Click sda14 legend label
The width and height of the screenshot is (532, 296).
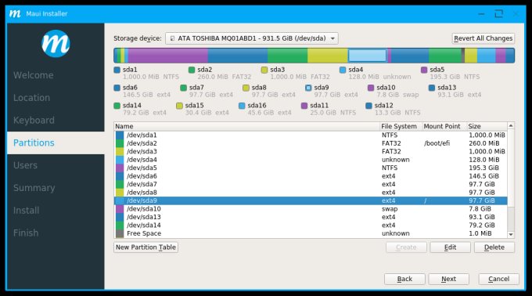(x=132, y=106)
